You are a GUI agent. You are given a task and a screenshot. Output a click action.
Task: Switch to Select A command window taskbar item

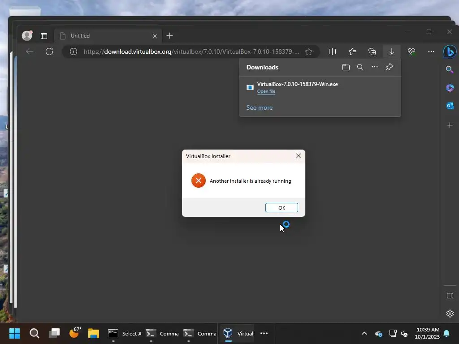pos(125,333)
